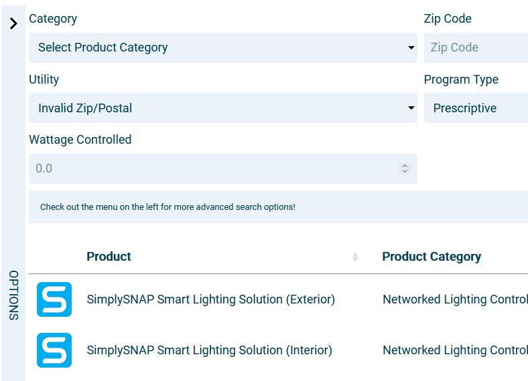Focus the Zip Code input field

pyautogui.click(x=476, y=47)
